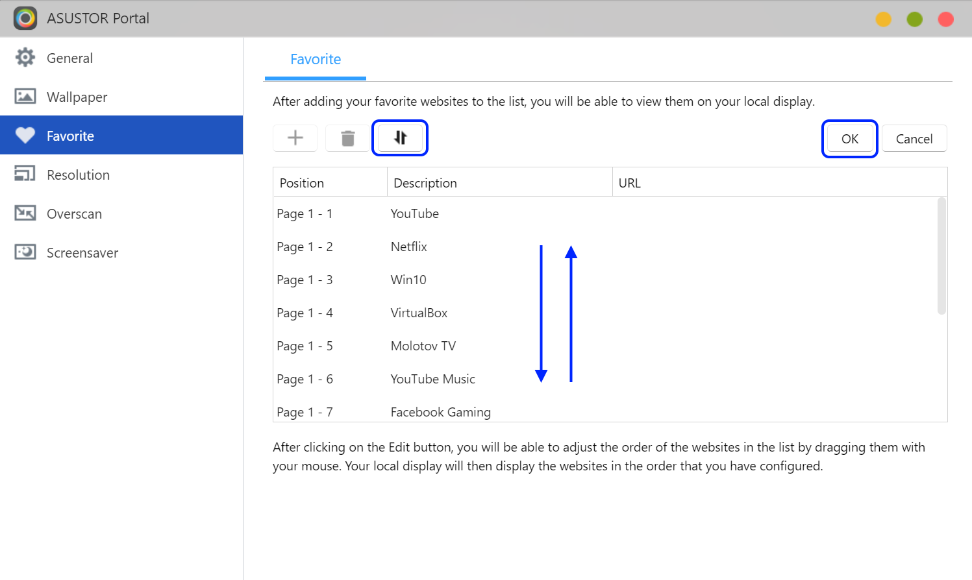Image resolution: width=972 pixels, height=580 pixels.
Task: Click Page 1 - 4 position cell
Action: point(305,313)
